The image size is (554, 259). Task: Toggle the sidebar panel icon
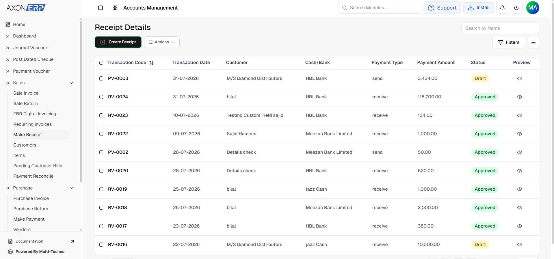point(101,8)
